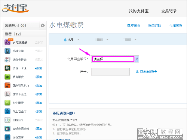This screenshot has width=187, height=140.
Task: Click the 校园一卡通 icon
Action: point(7,68)
